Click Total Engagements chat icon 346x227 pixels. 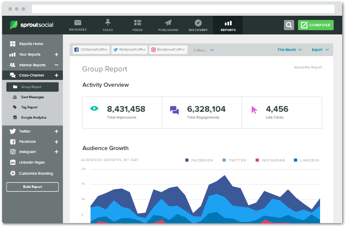click(x=174, y=110)
